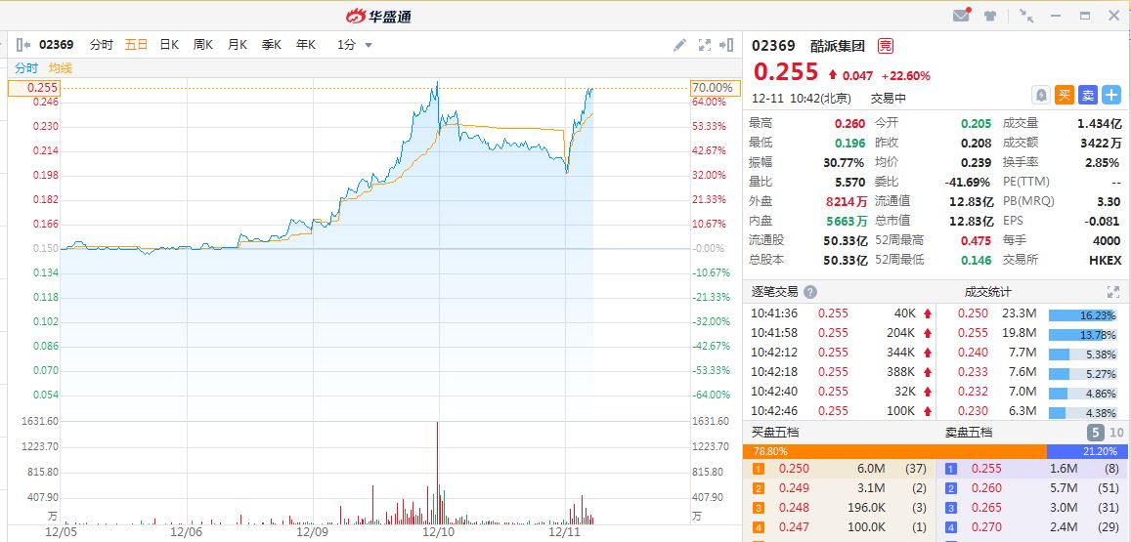1131x542 pixels.
Task: Collapse the left sidebar panel
Action: click(x=23, y=44)
